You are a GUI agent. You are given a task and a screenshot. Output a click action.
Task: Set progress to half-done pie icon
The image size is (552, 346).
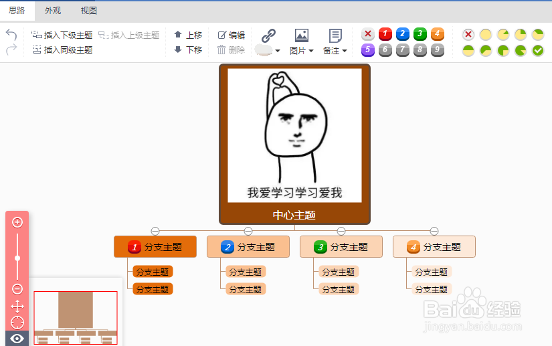point(468,50)
